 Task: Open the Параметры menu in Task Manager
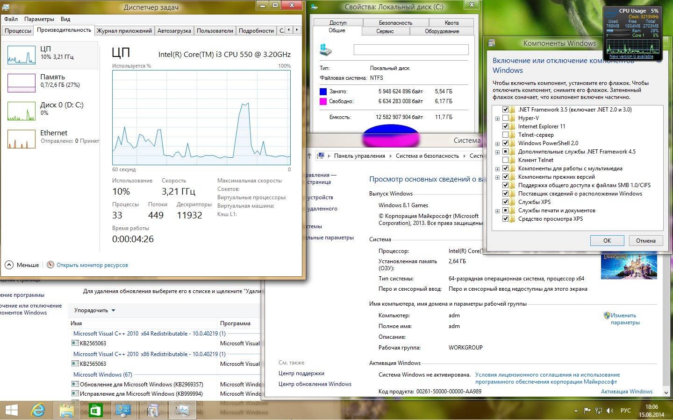tap(39, 19)
